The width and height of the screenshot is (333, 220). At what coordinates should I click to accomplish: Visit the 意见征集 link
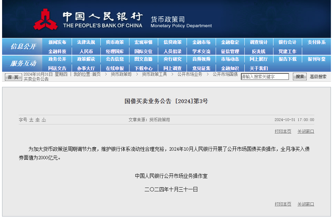[201, 68]
